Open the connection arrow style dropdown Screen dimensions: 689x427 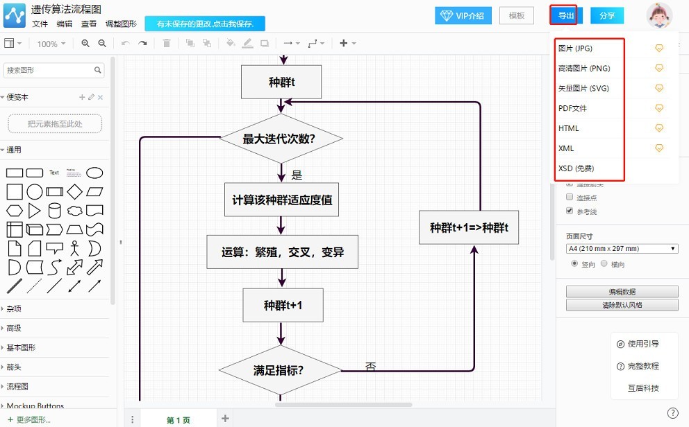pos(292,43)
